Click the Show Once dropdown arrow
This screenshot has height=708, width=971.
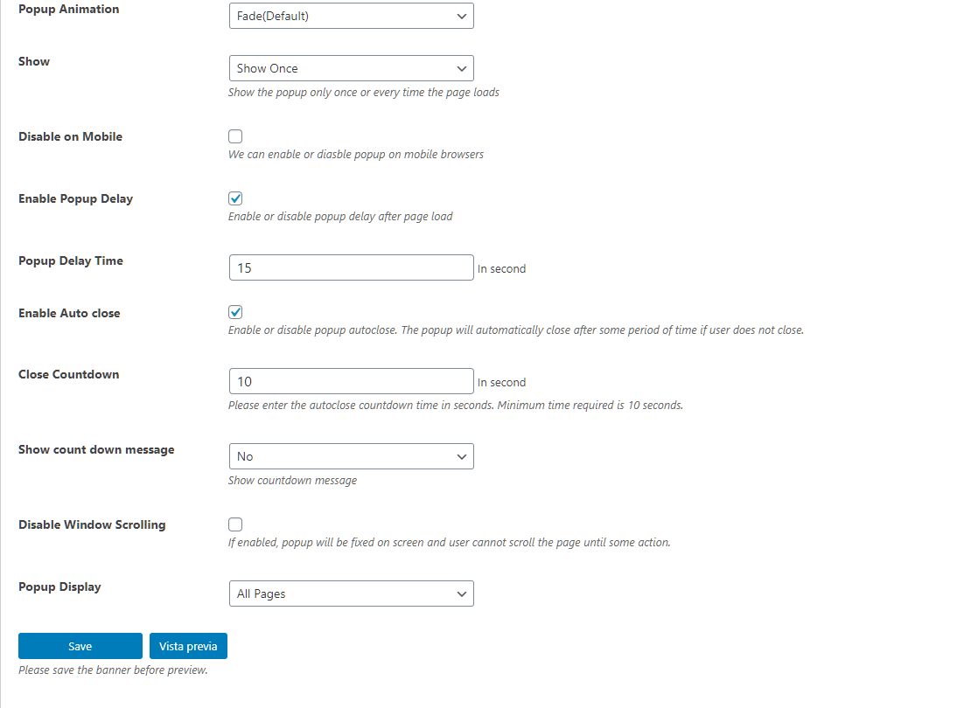tap(461, 69)
